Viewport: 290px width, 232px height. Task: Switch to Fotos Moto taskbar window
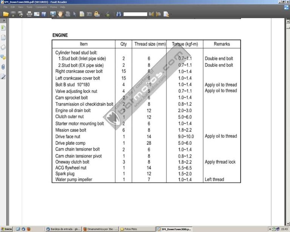click(137, 229)
